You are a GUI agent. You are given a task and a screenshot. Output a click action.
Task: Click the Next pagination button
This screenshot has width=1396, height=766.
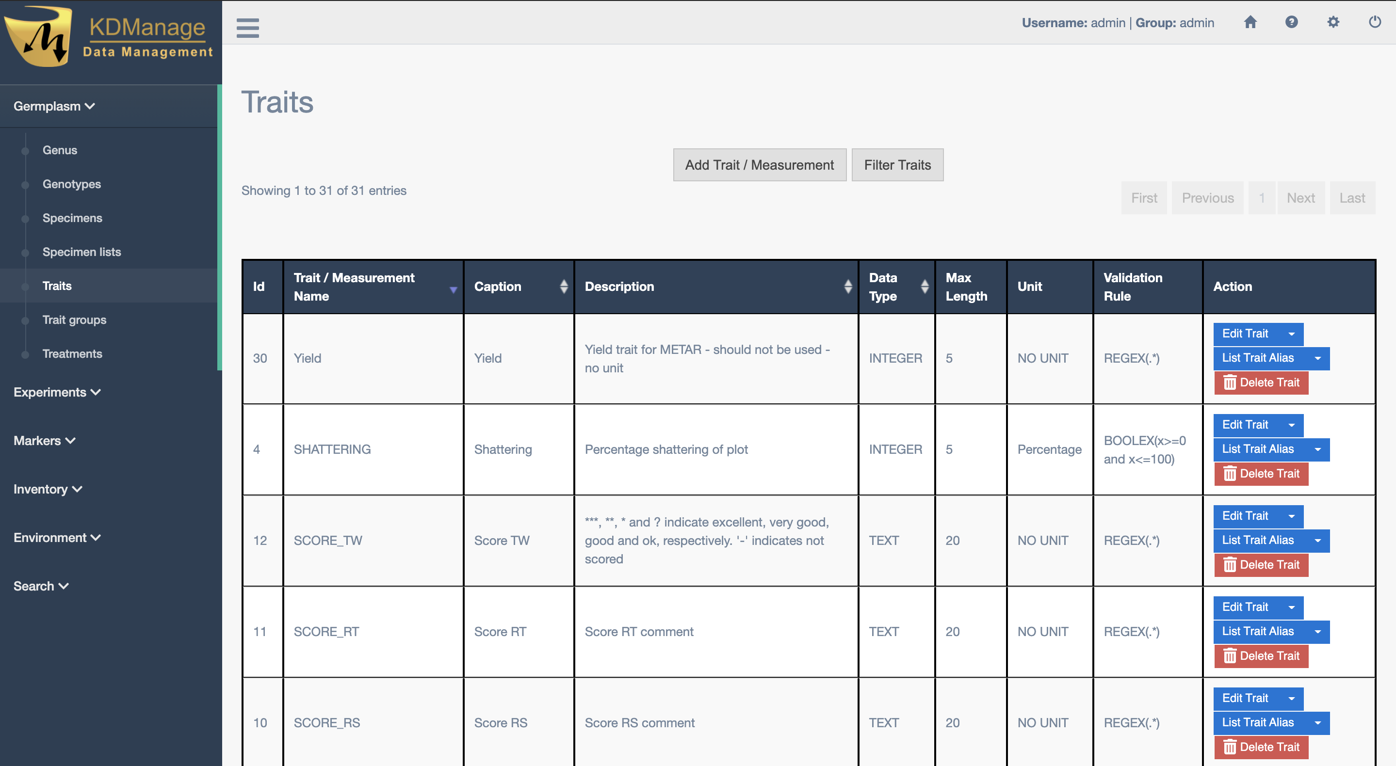click(1300, 198)
